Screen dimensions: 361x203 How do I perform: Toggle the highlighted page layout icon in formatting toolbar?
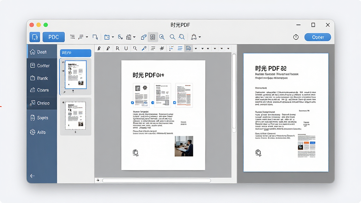pyautogui.click(x=189, y=48)
